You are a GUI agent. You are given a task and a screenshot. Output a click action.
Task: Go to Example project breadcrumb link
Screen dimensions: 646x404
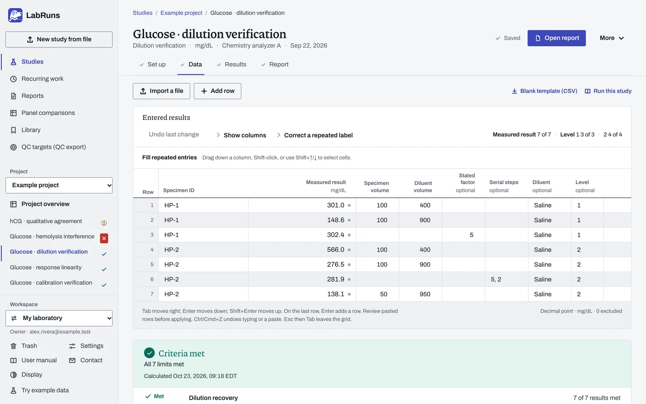click(x=181, y=13)
